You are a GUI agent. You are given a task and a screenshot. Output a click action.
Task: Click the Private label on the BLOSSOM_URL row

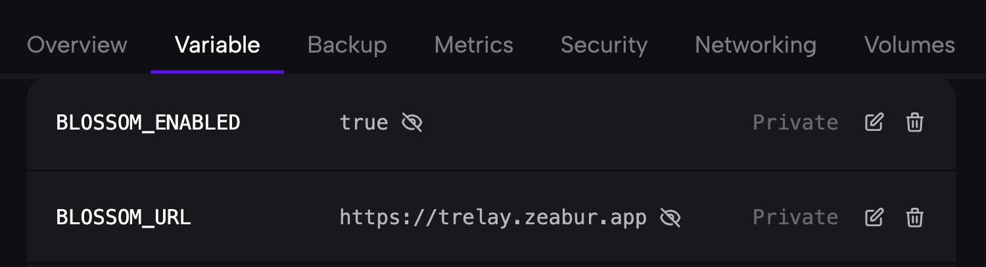point(795,217)
